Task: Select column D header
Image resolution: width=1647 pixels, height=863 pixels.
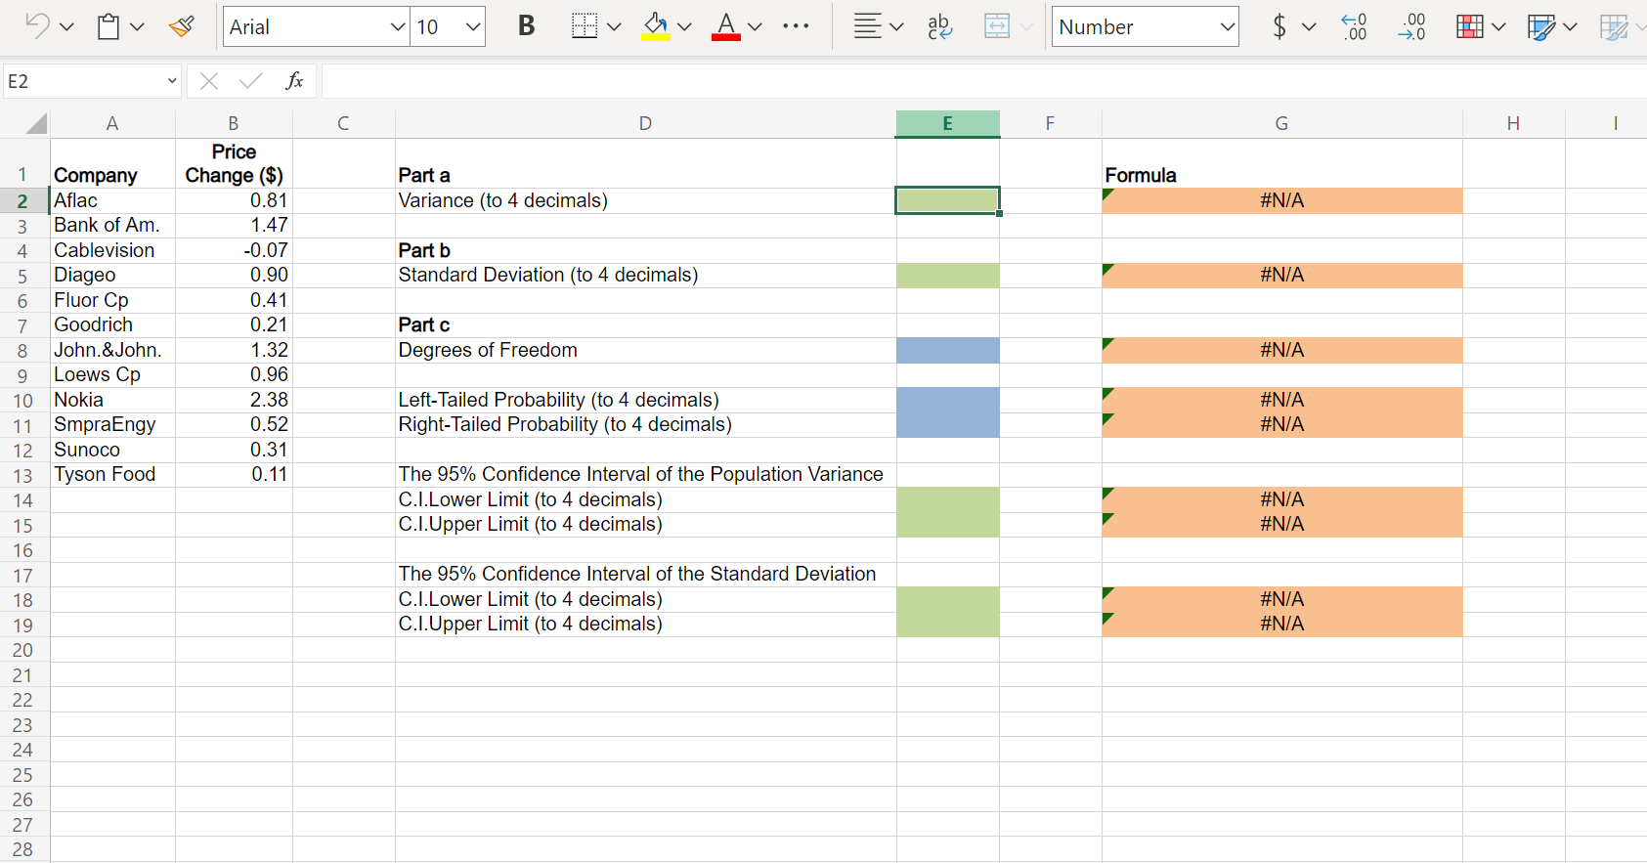Action: pyautogui.click(x=645, y=123)
